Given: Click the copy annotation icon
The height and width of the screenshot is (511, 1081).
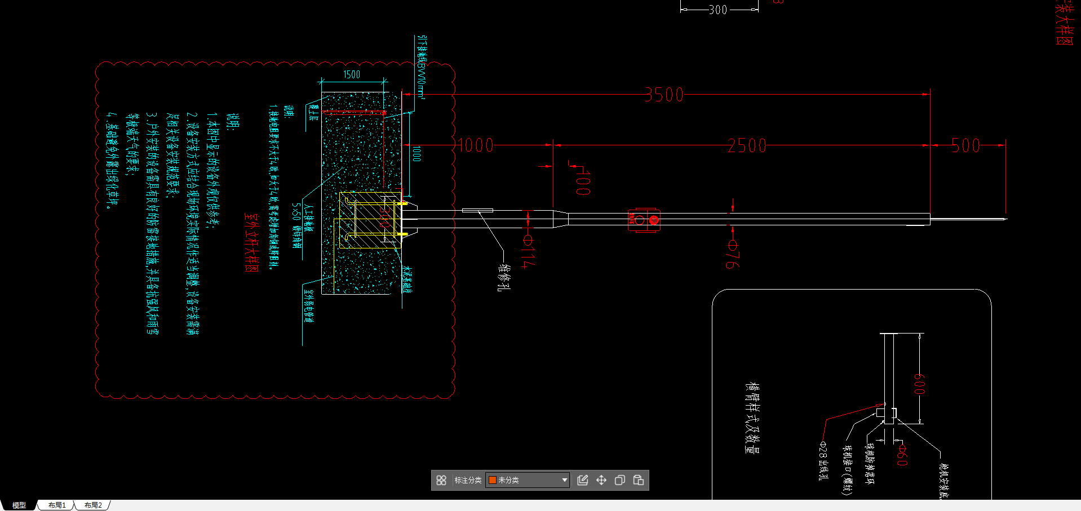Looking at the screenshot, I should pos(620,480).
